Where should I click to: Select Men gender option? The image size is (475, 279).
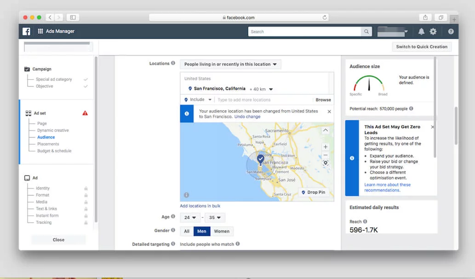(202, 231)
